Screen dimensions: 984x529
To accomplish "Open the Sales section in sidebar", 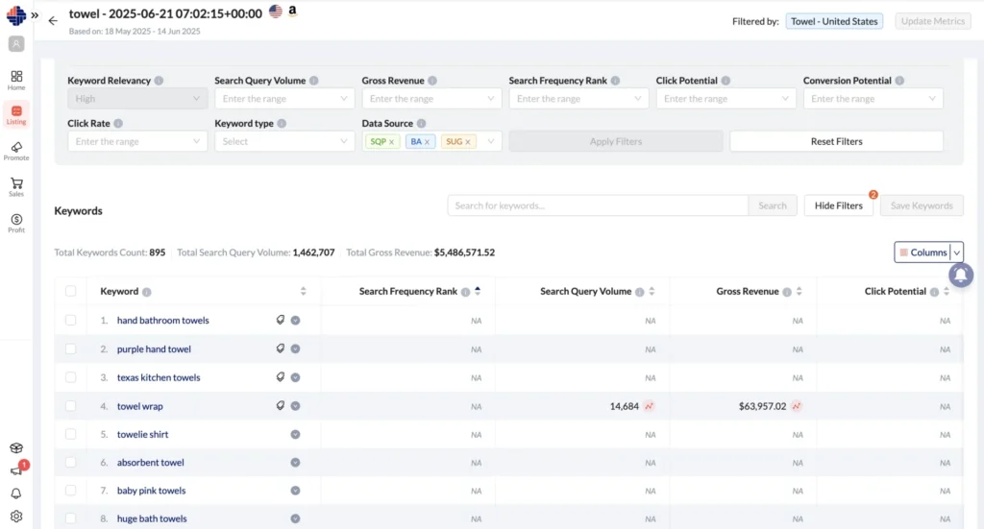I will tap(16, 187).
